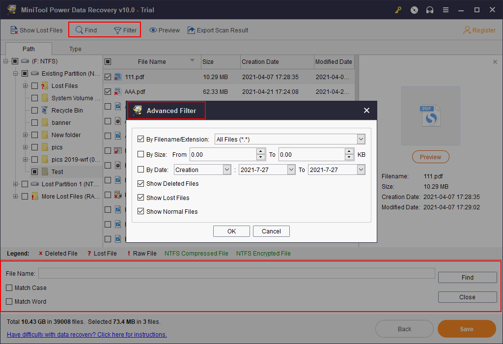Open the start date 2021-7-27 dropdown
This screenshot has height=344, width=503.
291,170
